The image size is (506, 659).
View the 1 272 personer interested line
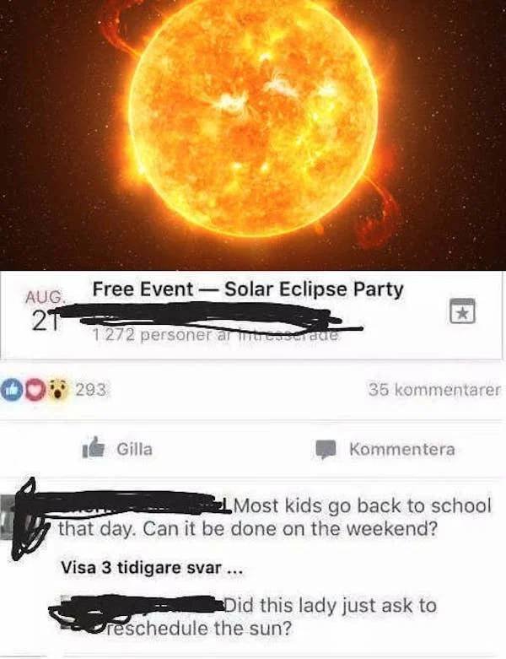click(x=215, y=335)
